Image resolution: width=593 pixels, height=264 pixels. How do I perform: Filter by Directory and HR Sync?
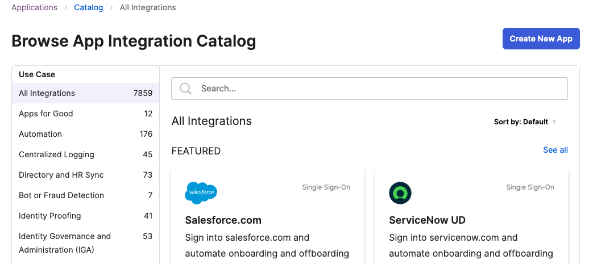click(85, 175)
